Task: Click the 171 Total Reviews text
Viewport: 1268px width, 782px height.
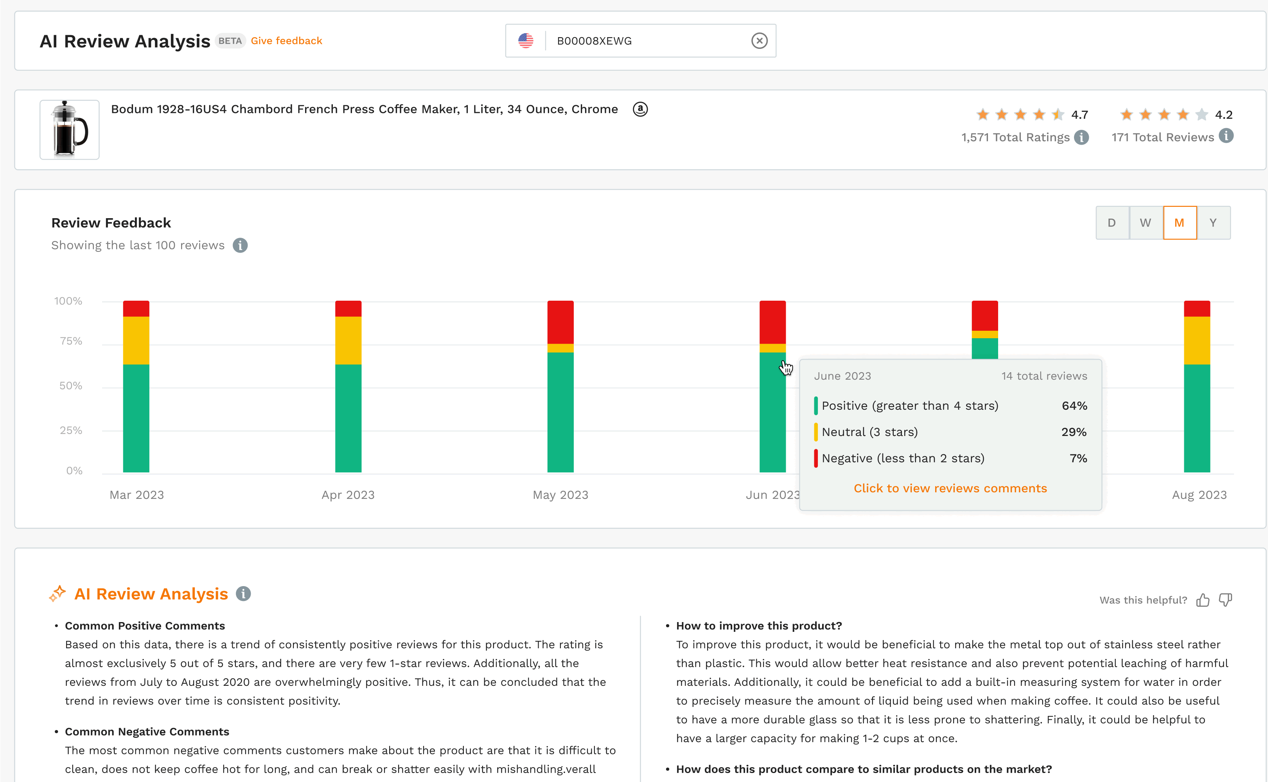Action: coord(1162,137)
